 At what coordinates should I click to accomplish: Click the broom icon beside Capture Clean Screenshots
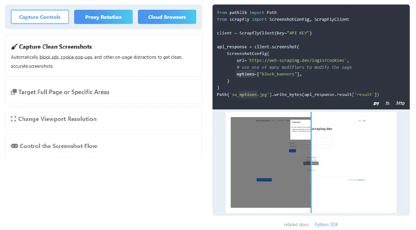[x=14, y=46]
